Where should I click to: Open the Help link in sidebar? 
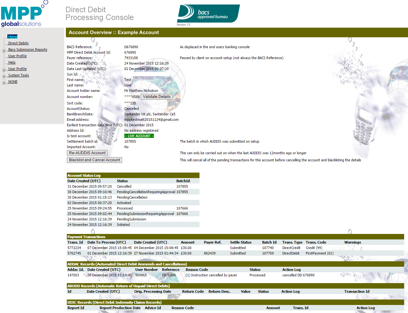pos(12,62)
